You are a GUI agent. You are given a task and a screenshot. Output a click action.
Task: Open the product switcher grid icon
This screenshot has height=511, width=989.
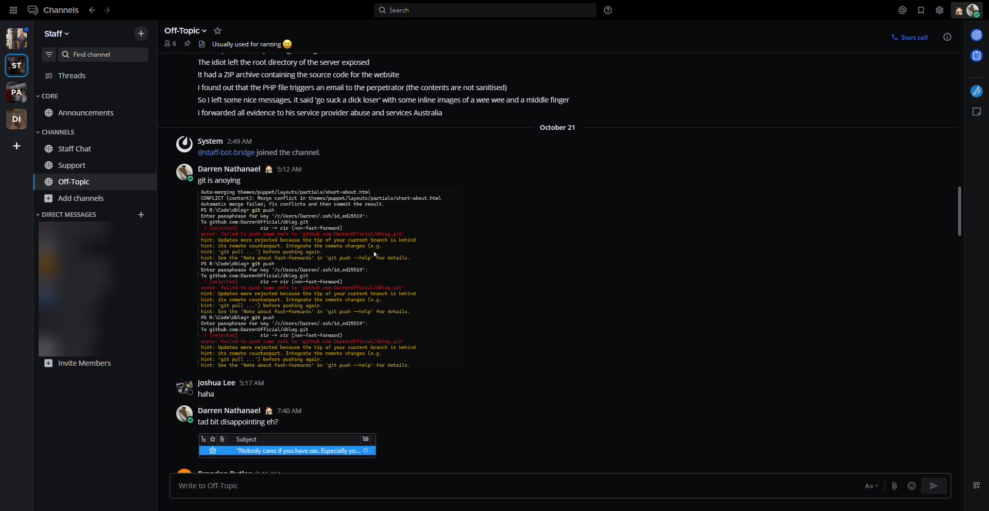coord(13,10)
